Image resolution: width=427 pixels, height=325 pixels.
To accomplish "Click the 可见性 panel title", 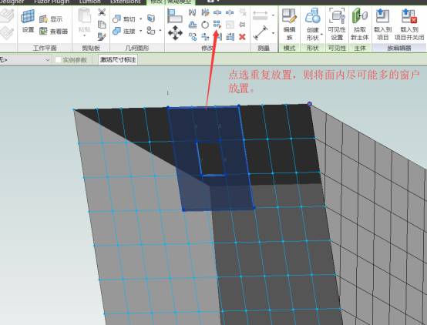I will (337, 49).
